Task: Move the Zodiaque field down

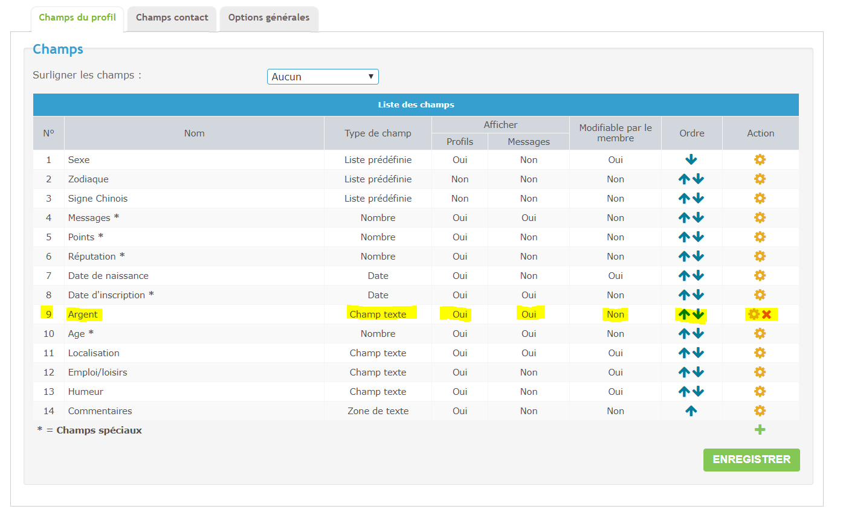Action: pos(699,179)
